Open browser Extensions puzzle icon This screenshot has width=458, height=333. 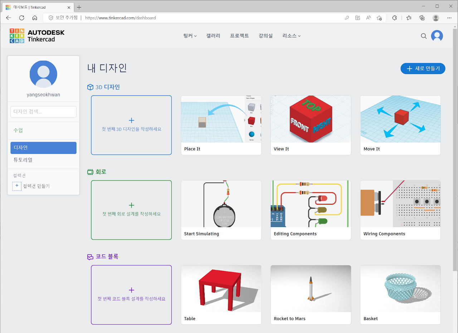[x=395, y=18]
